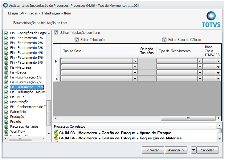Click Situação Tributária column header

click(147, 51)
